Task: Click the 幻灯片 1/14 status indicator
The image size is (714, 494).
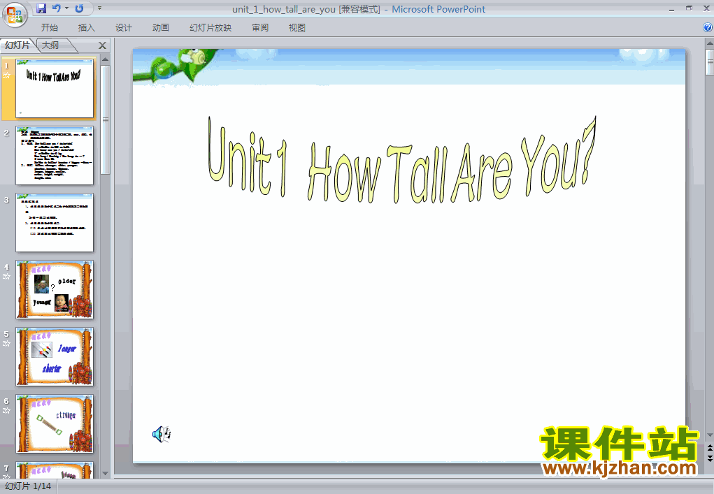Action: [x=28, y=486]
